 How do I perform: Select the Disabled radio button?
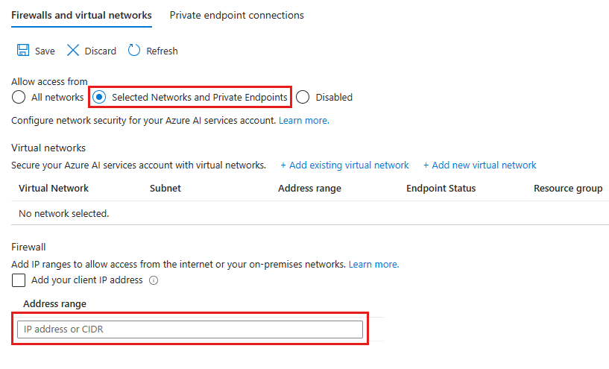tap(303, 97)
